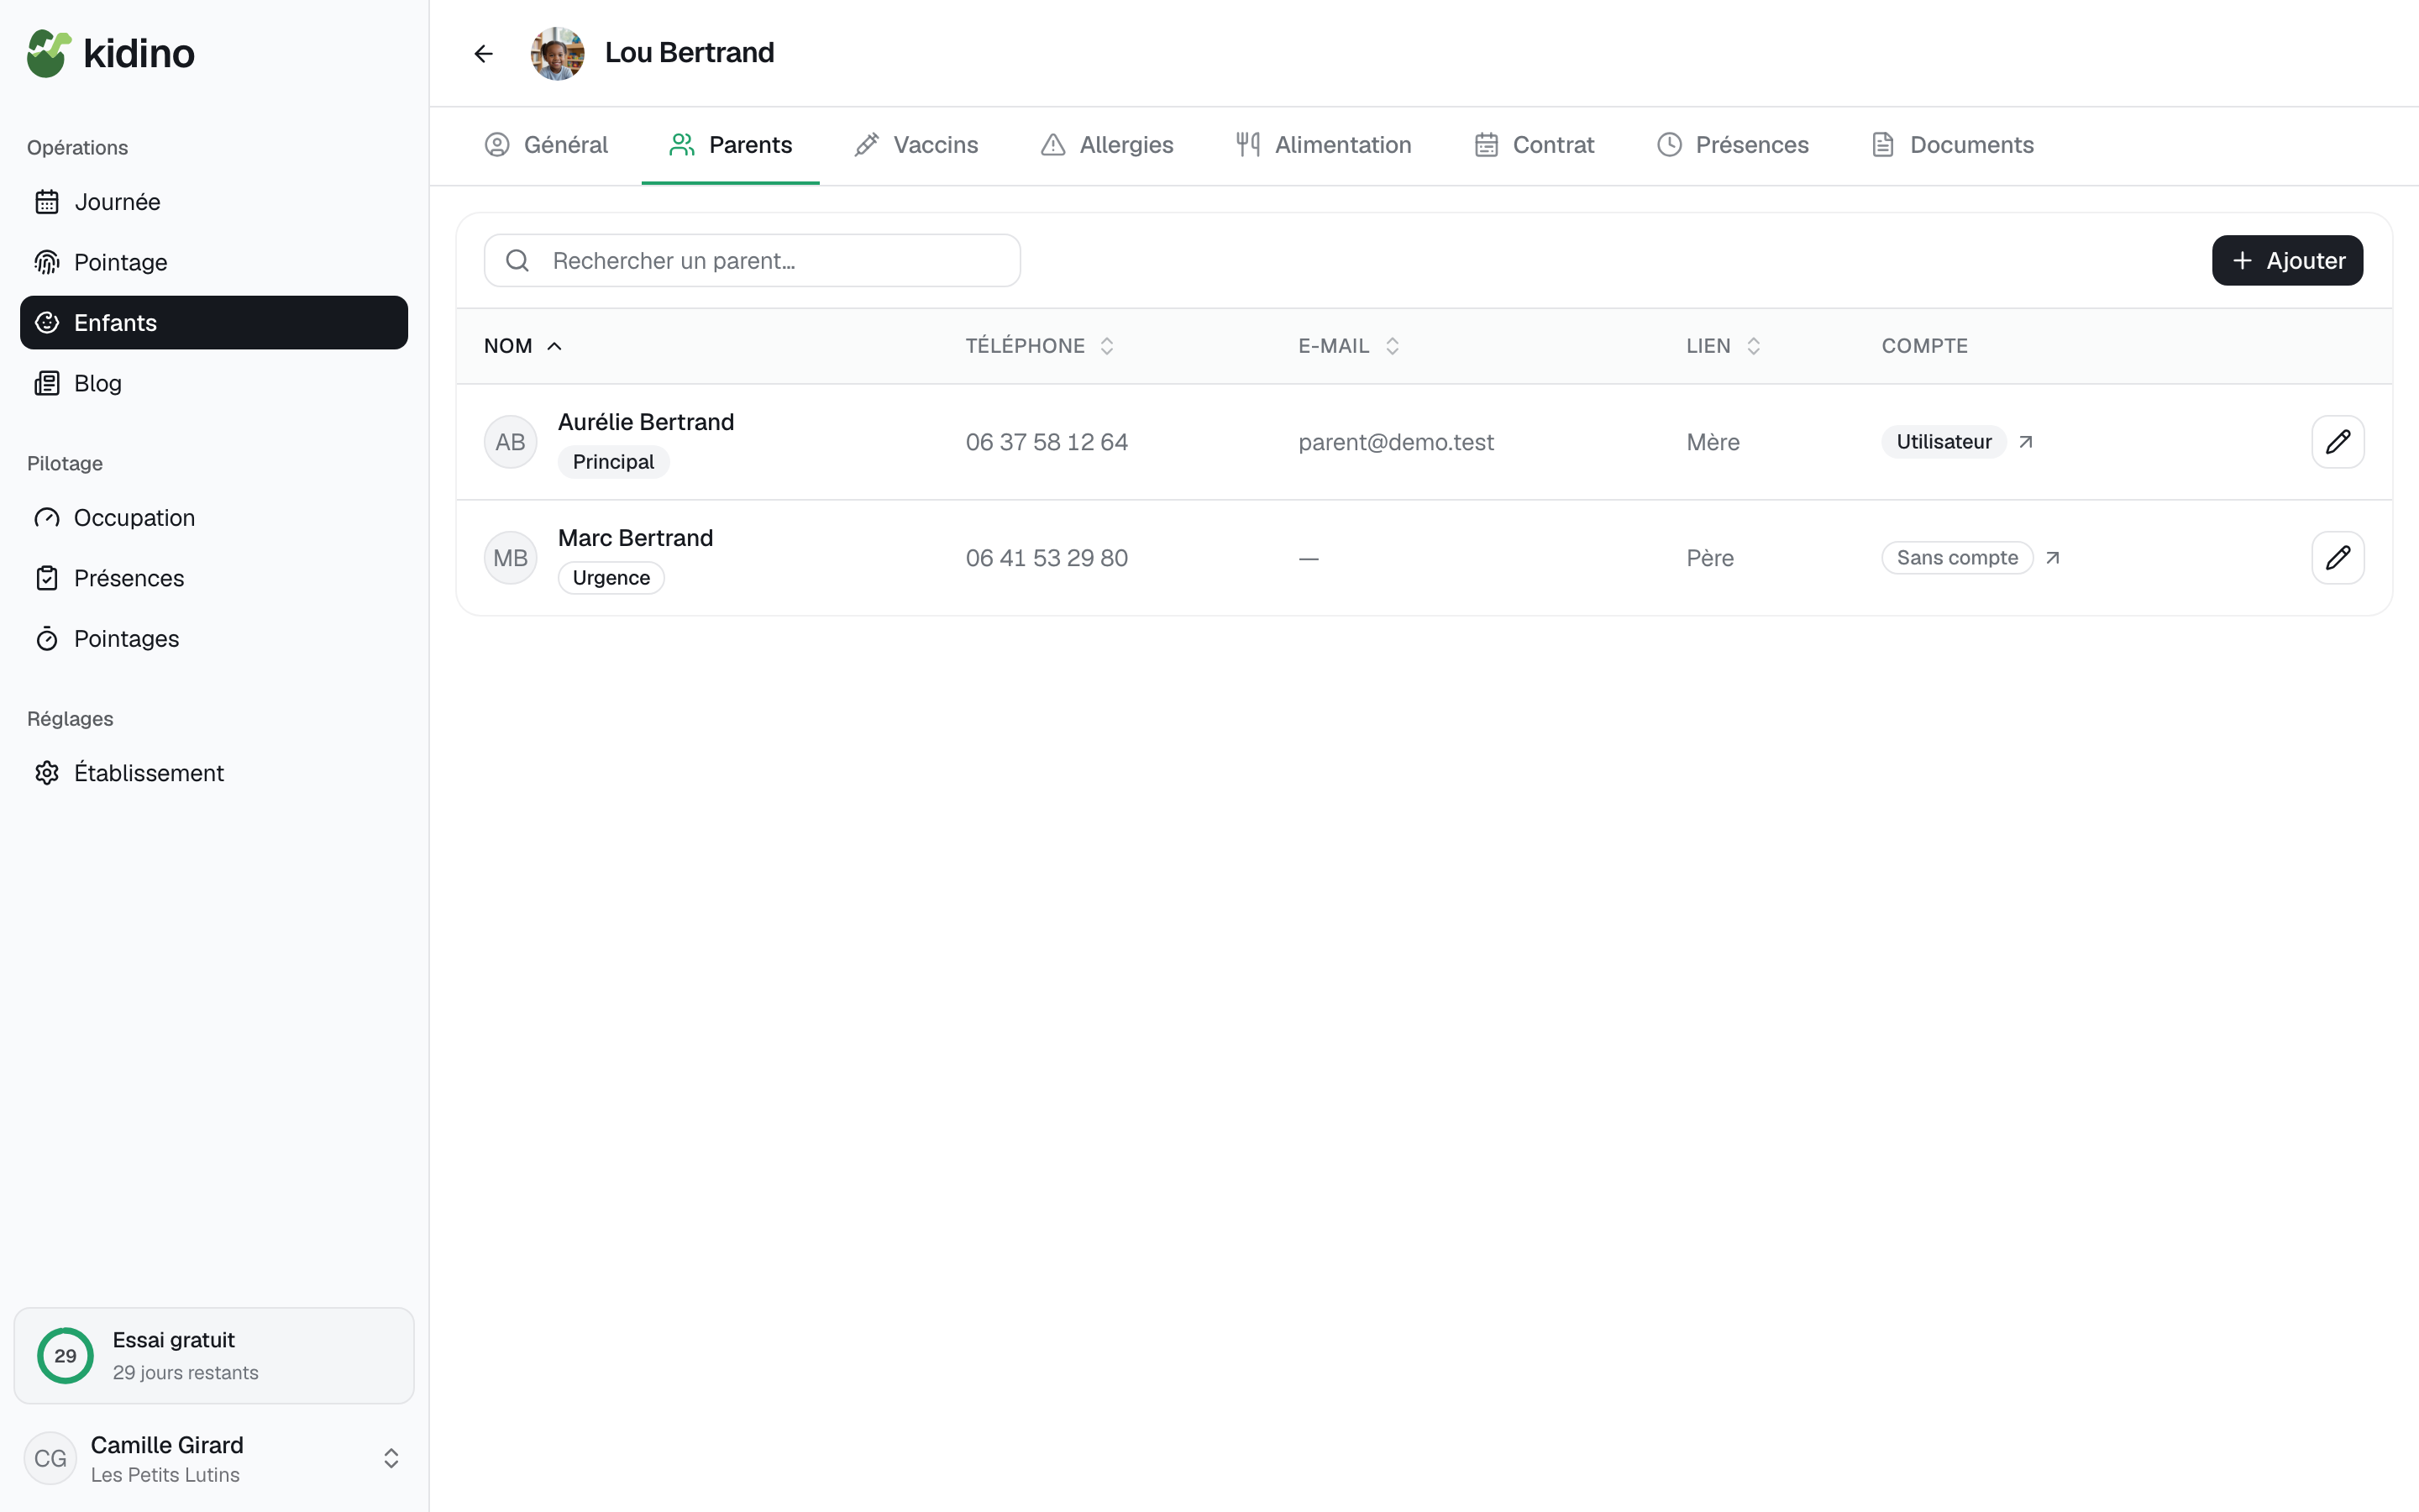Click the Utilisateur account badge
The width and height of the screenshot is (2419, 1512).
tap(1944, 442)
